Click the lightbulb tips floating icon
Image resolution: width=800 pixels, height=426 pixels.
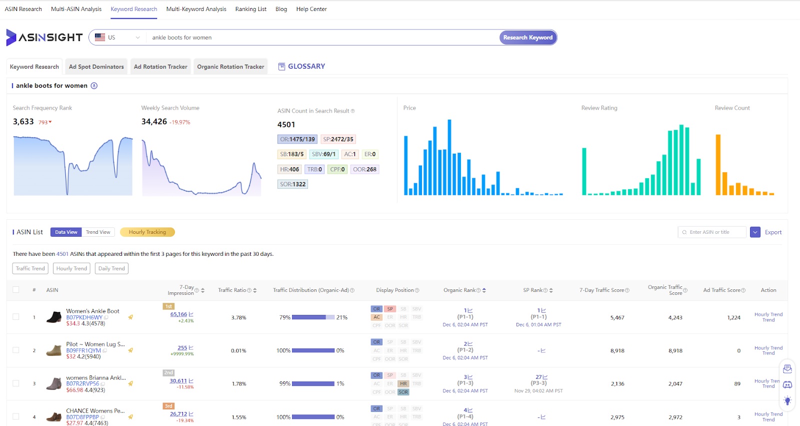(x=787, y=400)
